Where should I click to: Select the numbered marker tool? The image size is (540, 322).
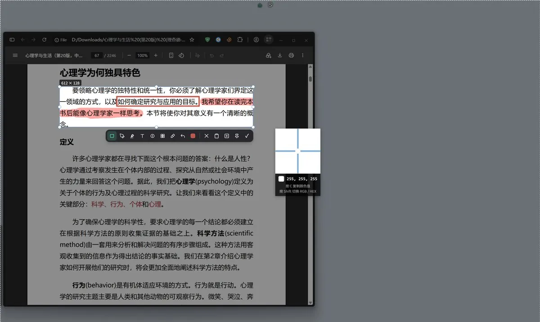tap(153, 136)
